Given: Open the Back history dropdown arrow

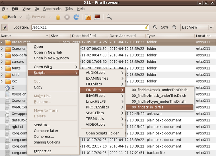Looking at the screenshot, I should 21,17.
